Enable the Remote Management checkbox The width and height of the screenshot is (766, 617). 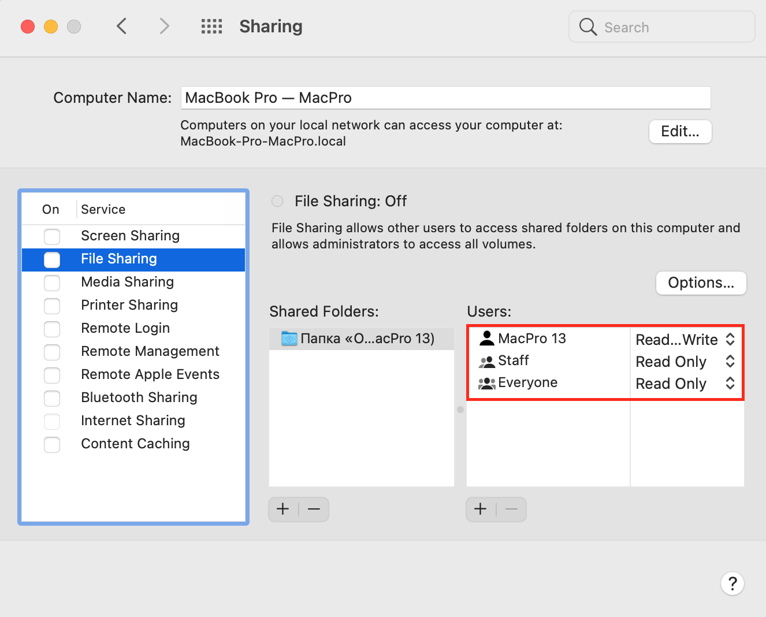tap(52, 352)
